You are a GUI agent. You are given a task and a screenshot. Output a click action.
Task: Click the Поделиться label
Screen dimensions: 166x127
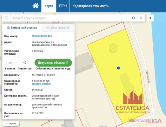coord(25,68)
